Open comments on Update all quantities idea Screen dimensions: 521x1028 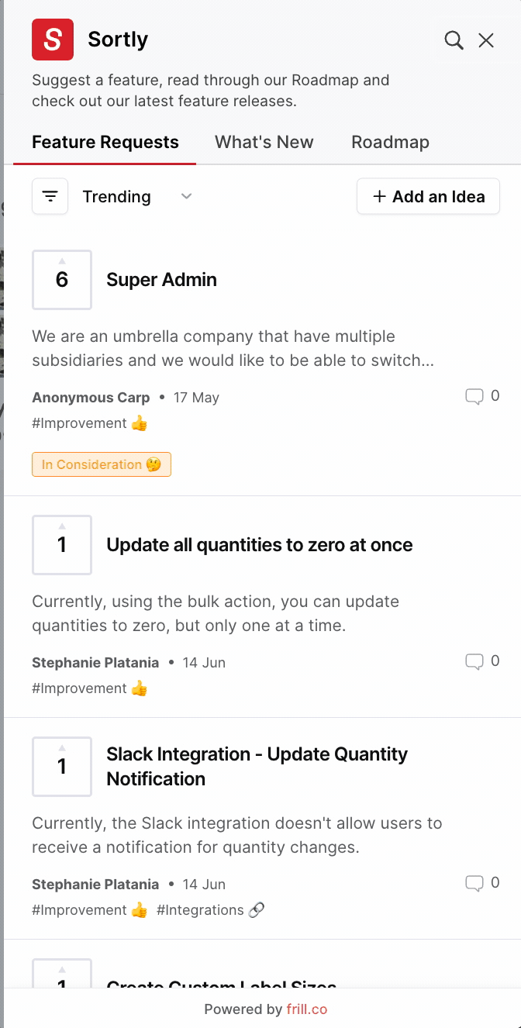tap(474, 662)
